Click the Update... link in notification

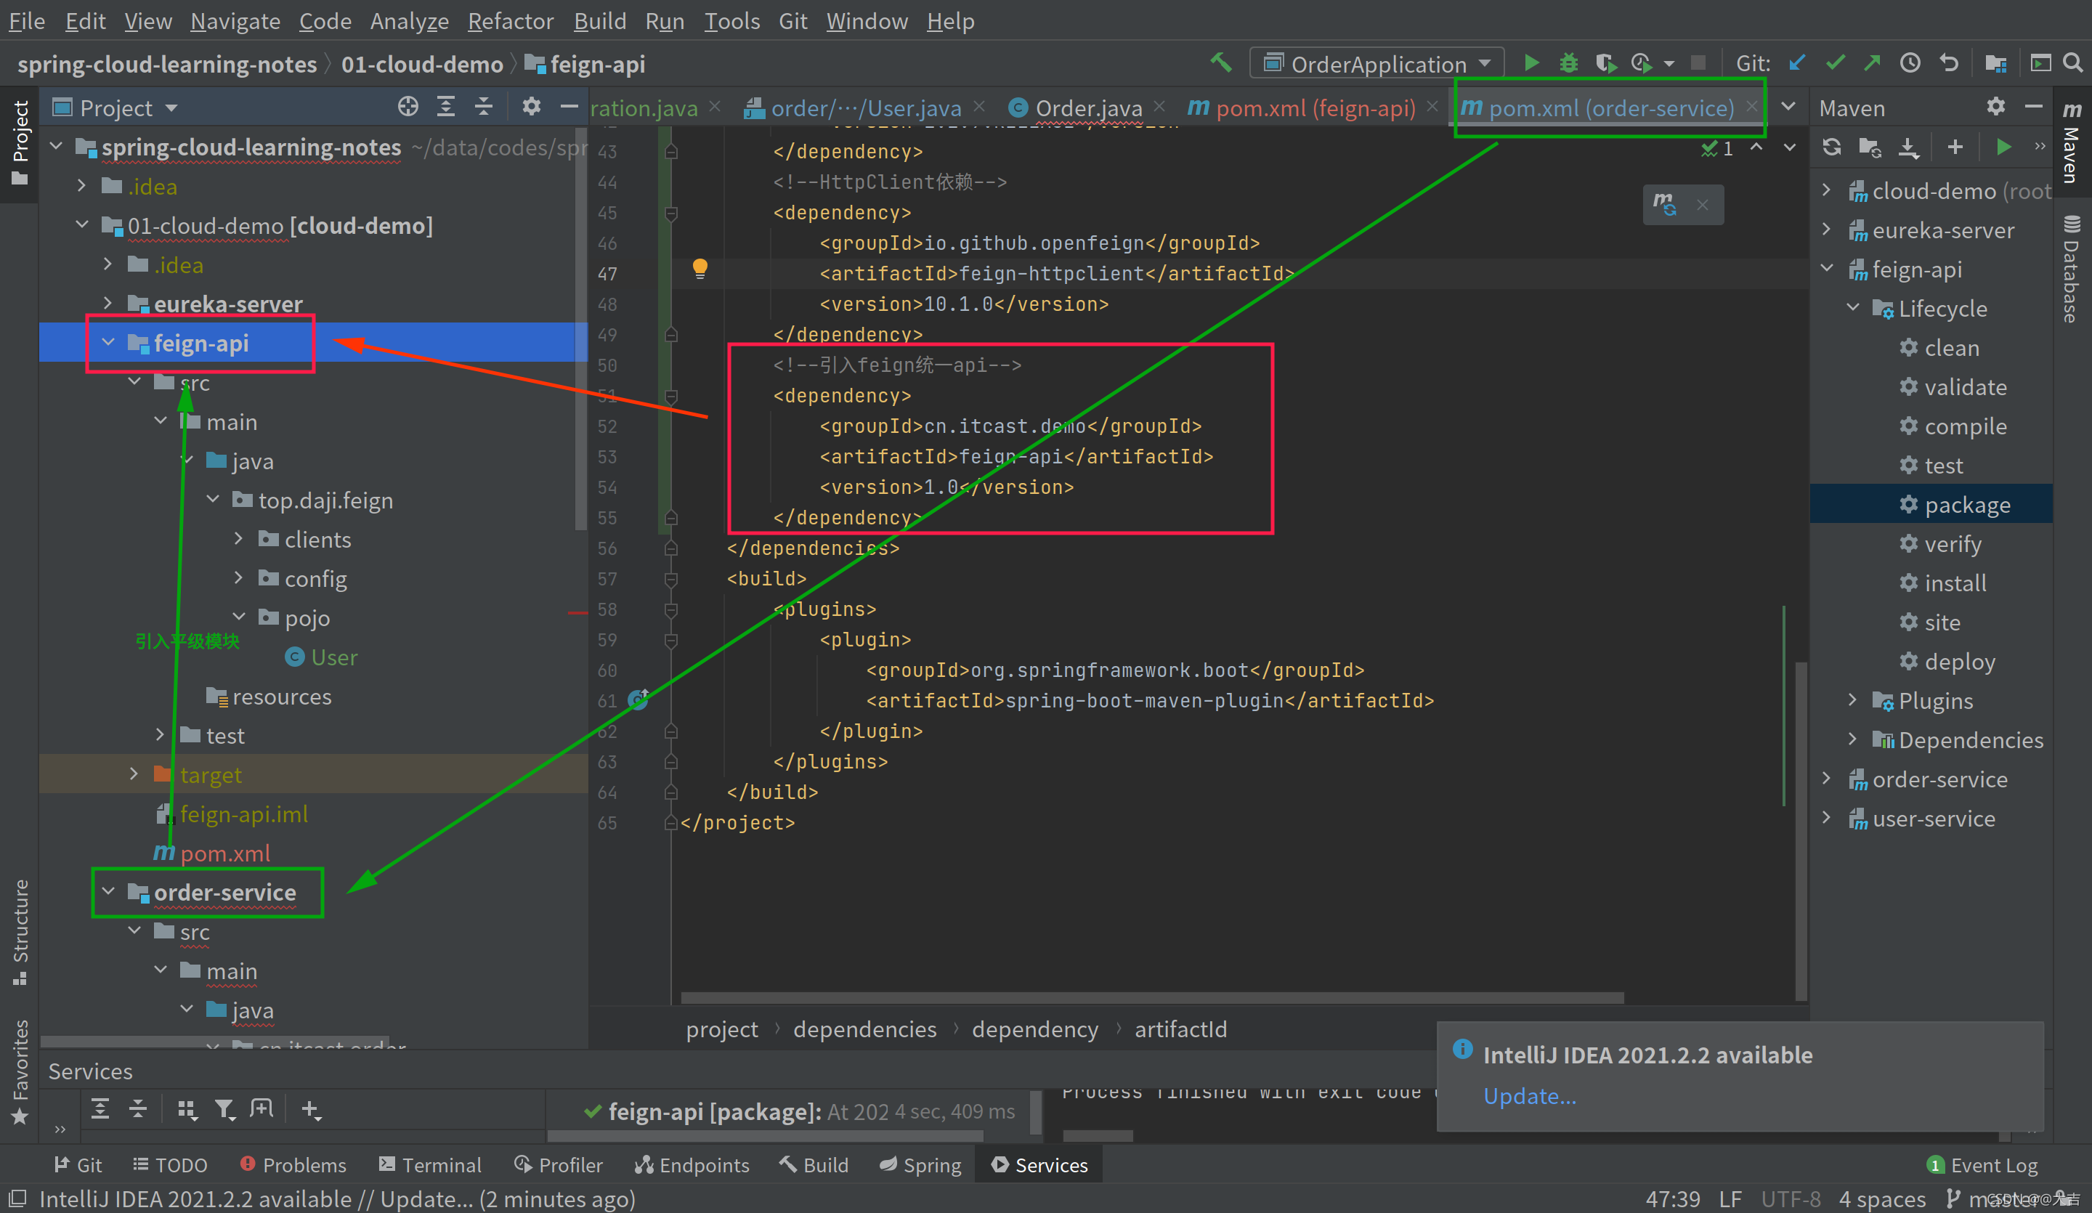click(1529, 1096)
